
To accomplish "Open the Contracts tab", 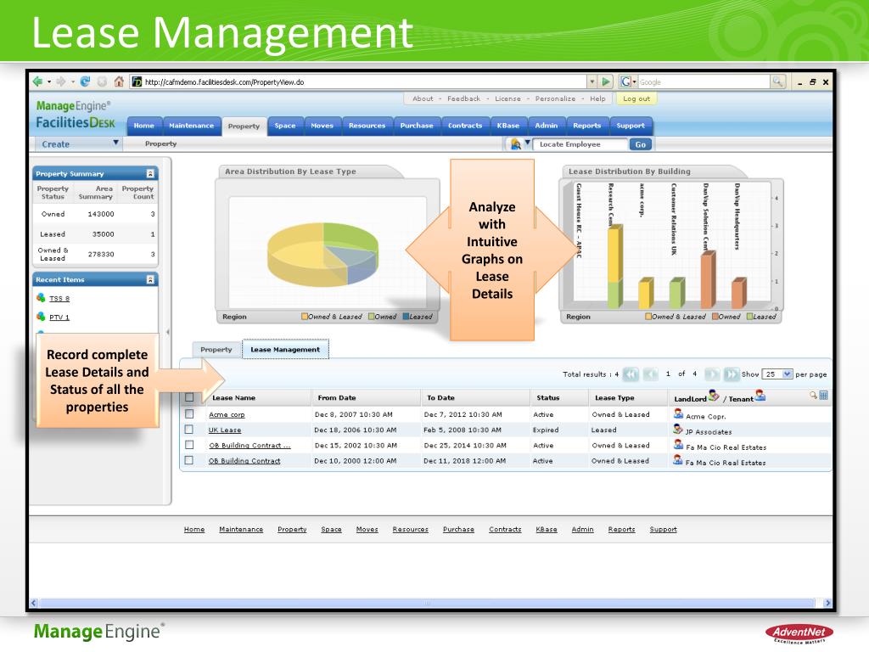I will tap(465, 126).
